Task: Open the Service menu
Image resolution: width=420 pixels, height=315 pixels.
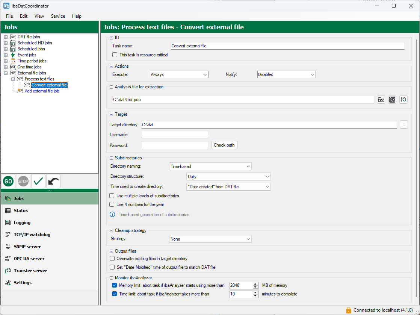Action: pos(58,16)
